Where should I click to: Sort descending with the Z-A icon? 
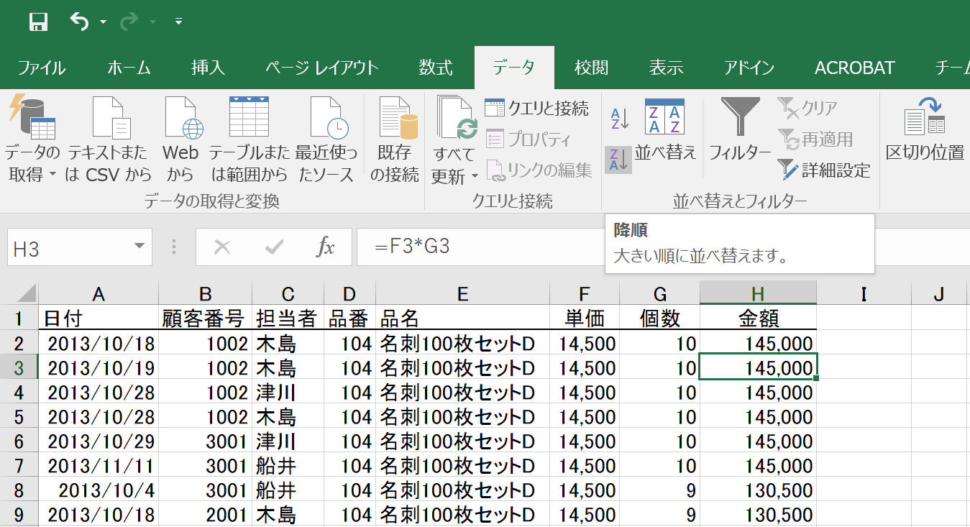tap(618, 160)
